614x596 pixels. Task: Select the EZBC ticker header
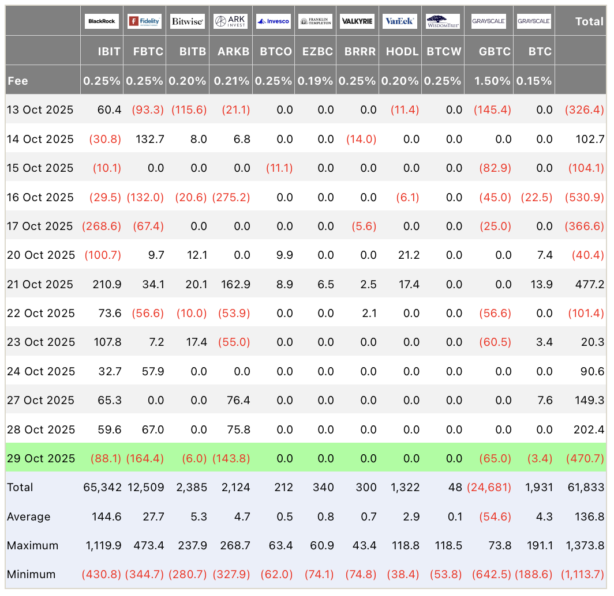pos(317,51)
